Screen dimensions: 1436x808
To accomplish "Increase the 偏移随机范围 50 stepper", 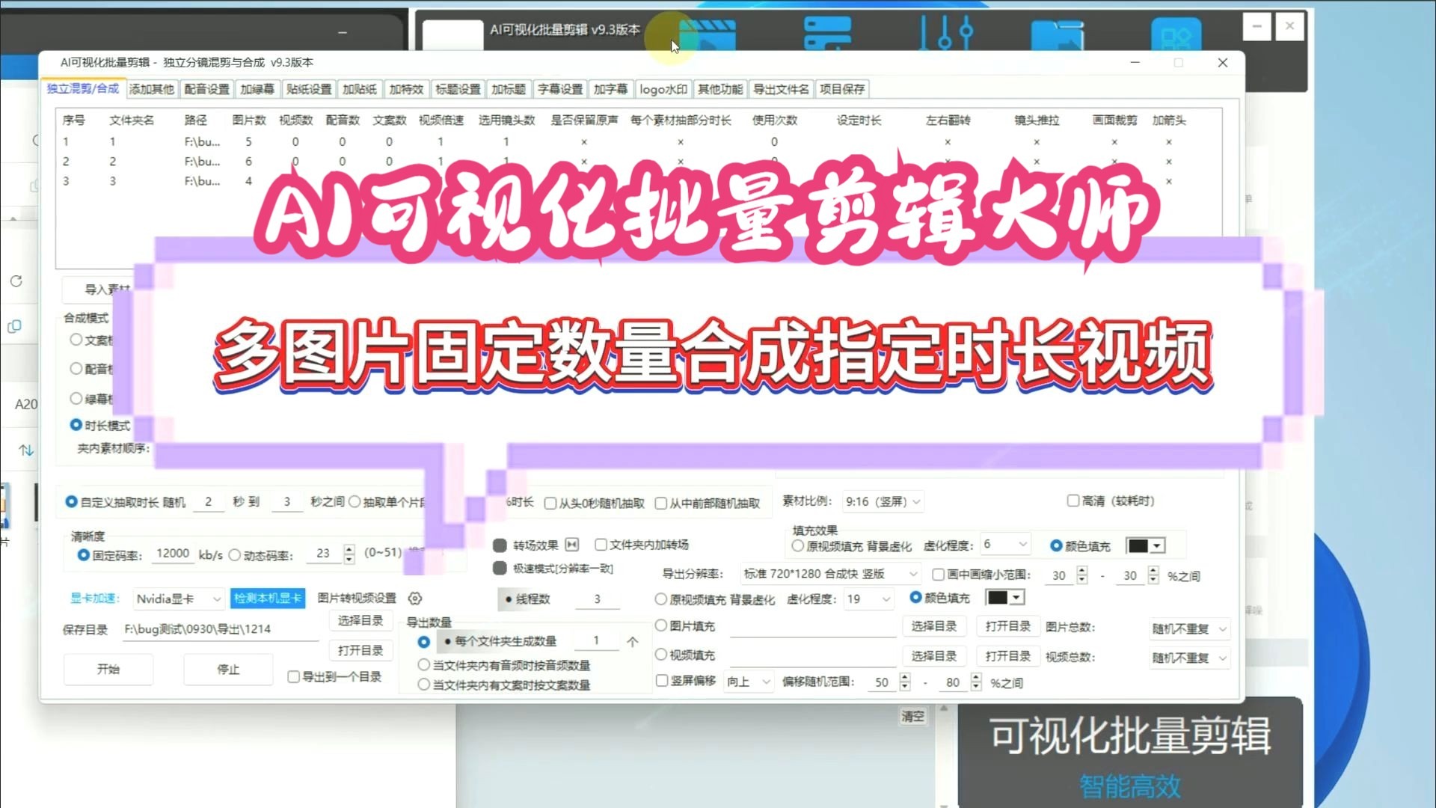I will (x=905, y=678).
